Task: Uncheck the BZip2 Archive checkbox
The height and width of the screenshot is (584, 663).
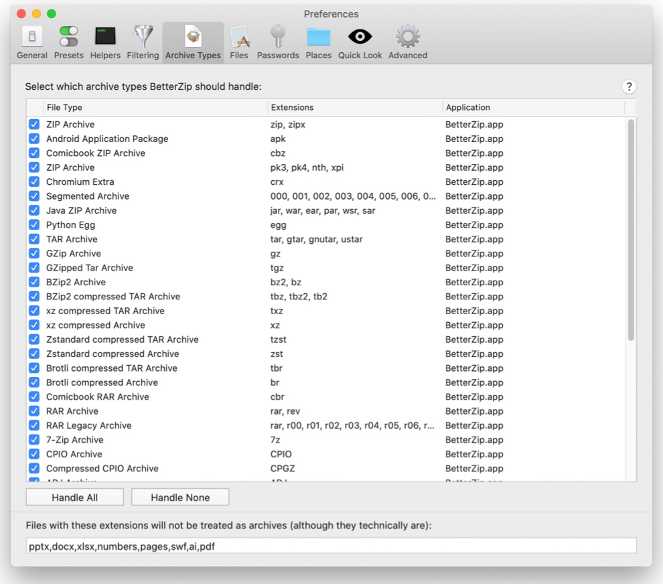Action: click(x=34, y=282)
